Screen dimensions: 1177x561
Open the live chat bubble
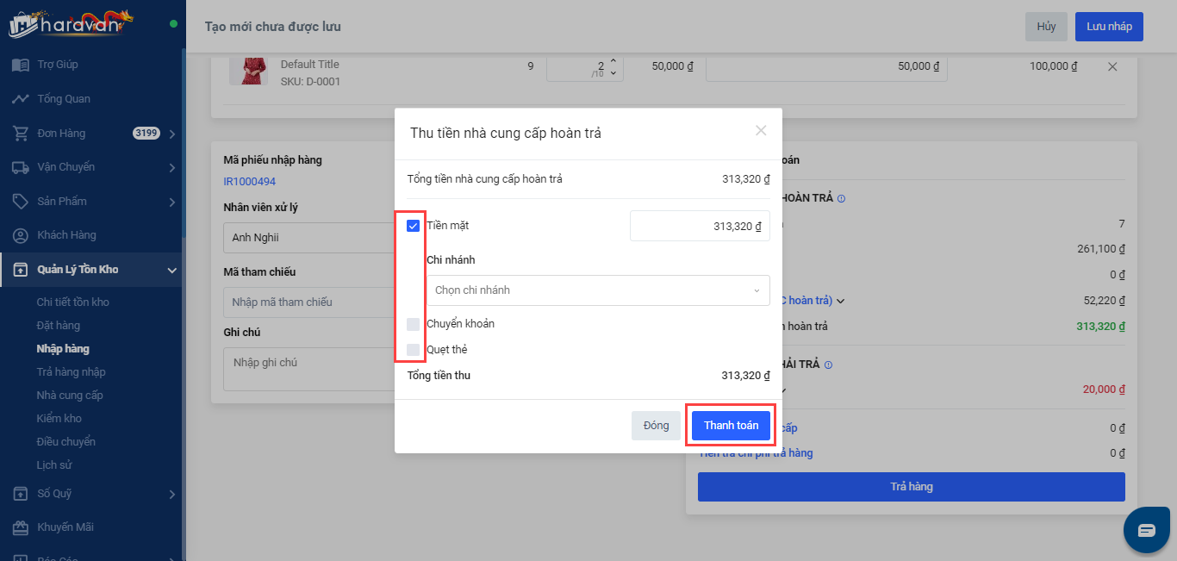pos(1146,530)
